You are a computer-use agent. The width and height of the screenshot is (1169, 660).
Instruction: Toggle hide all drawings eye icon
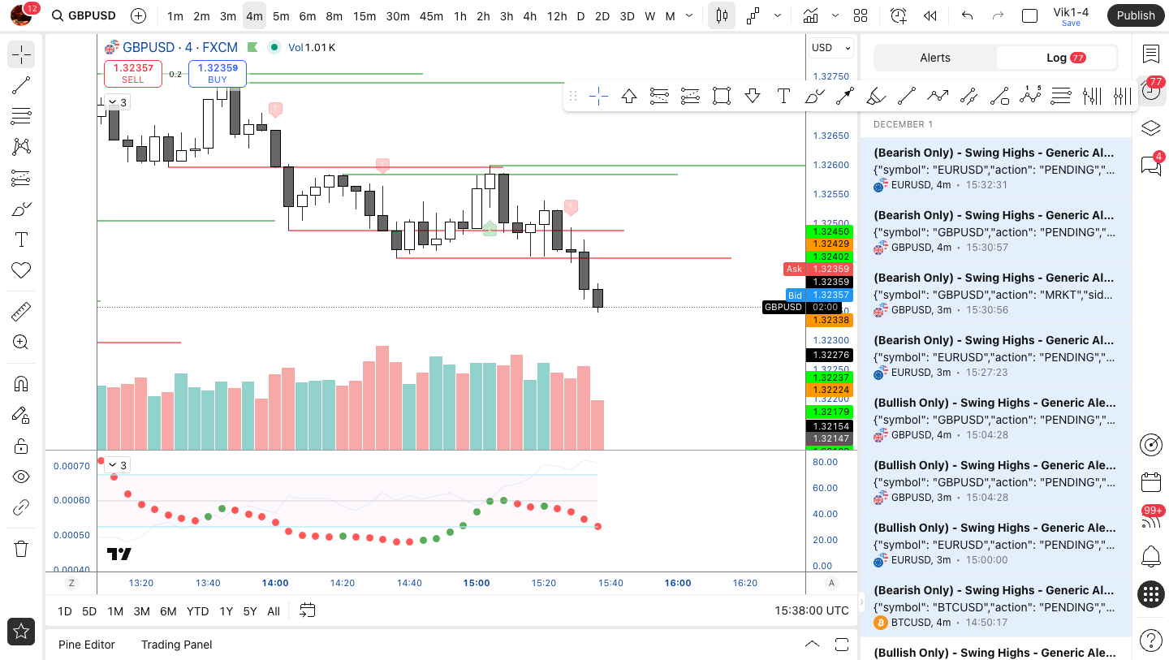[x=21, y=477]
